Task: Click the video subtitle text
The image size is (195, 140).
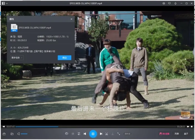Action: click(98, 109)
